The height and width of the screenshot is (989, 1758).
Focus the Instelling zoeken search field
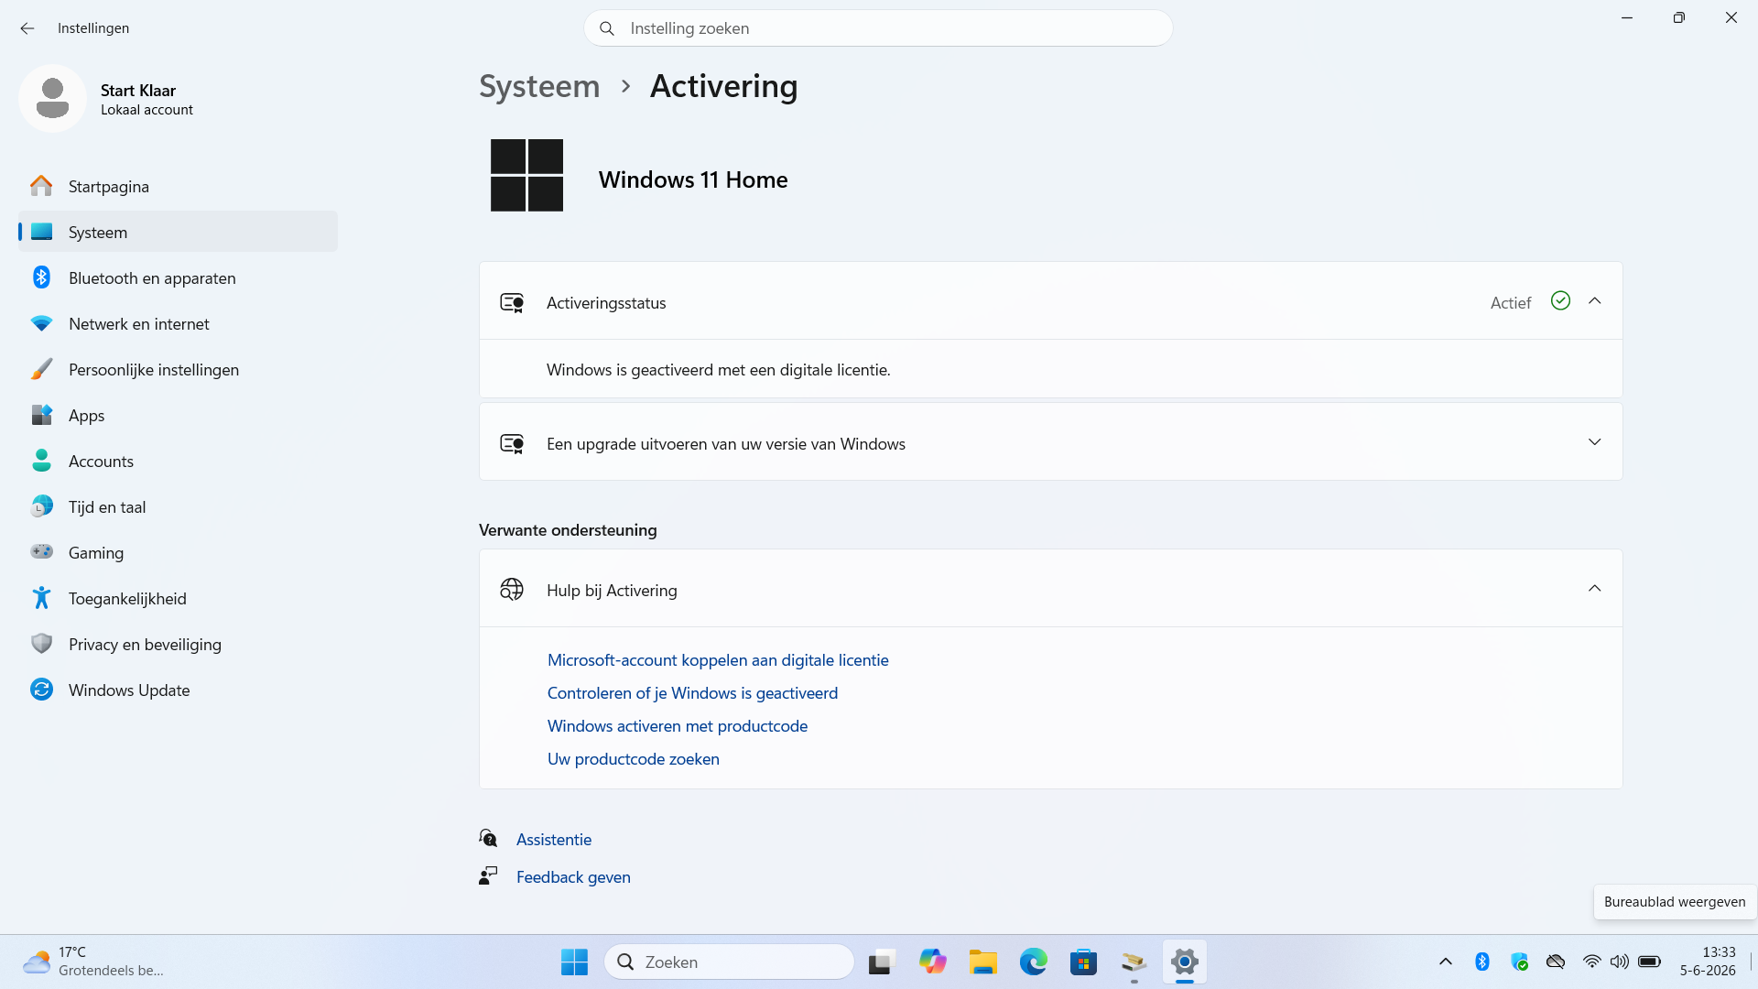coord(878,28)
